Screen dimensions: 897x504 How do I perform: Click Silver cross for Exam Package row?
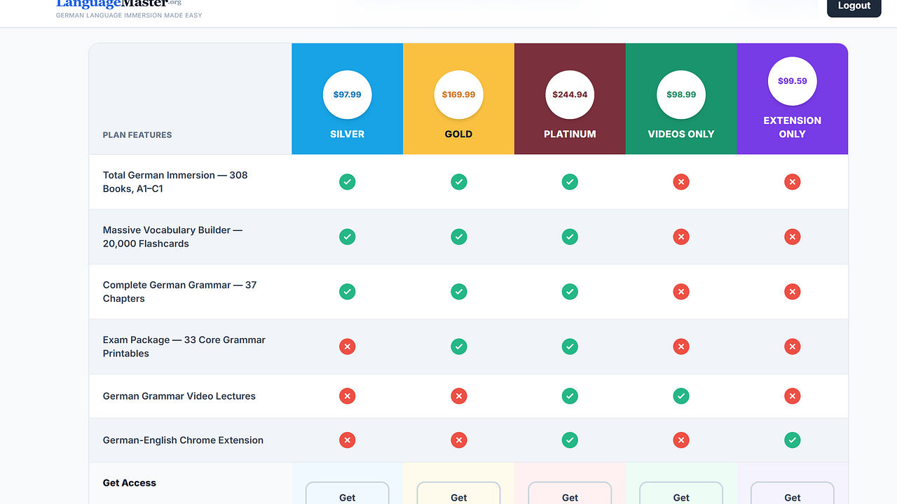[x=347, y=346]
